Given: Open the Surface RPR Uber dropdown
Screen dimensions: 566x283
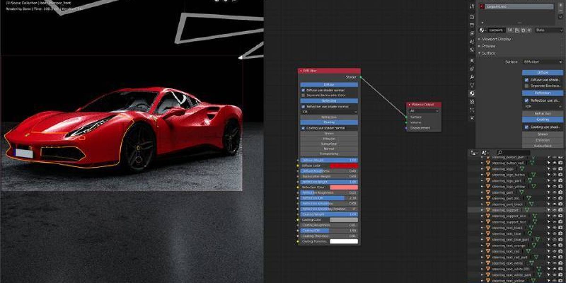Looking at the screenshot, I should (542, 62).
